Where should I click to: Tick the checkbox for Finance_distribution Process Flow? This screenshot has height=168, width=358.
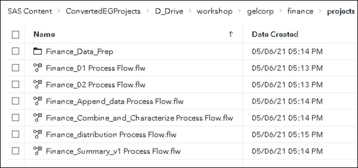(x=16, y=134)
